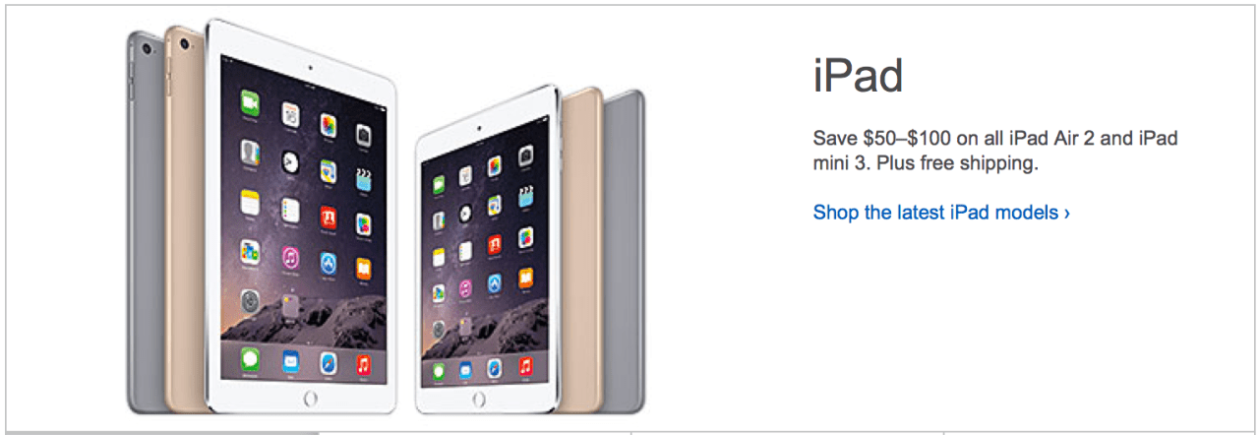Tap Photos icon on the large iPad screen
This screenshot has height=435, width=1259.
(328, 124)
